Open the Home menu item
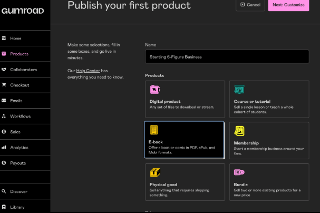The image size is (320, 213). coord(25,38)
